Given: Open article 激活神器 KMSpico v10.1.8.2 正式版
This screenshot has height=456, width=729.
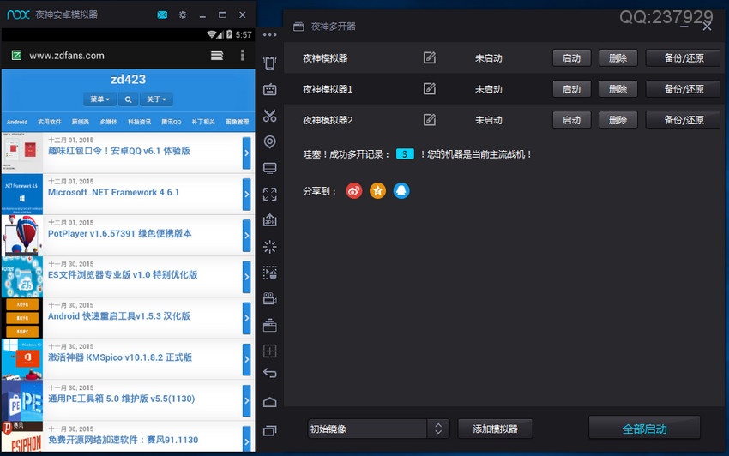Looking at the screenshot, I should (120, 357).
